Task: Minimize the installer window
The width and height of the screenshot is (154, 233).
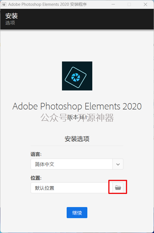Action: coord(113,4)
